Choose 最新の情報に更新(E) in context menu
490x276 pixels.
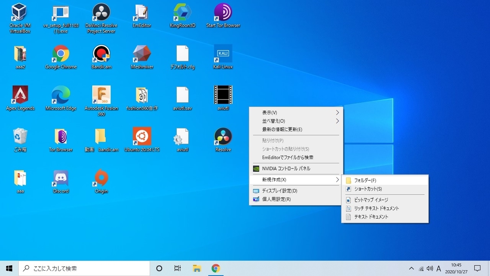tap(296, 130)
